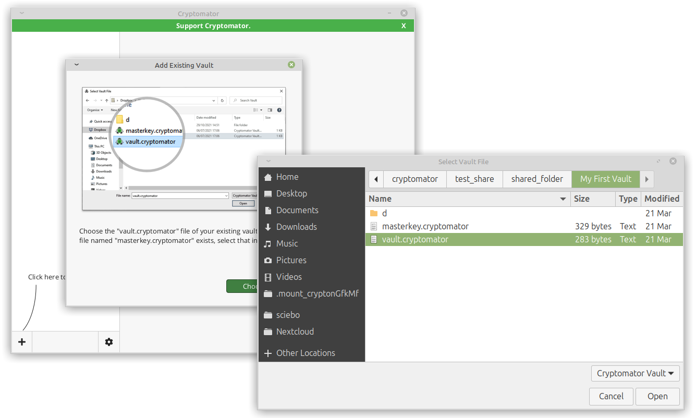This screenshot has width=696, height=418.
Task: Jump to the cryptomator path segment
Action: point(415,179)
